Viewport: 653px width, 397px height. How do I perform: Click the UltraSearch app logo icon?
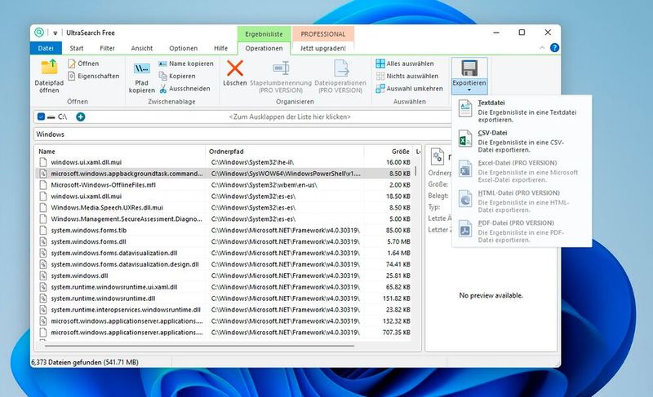click(x=38, y=33)
